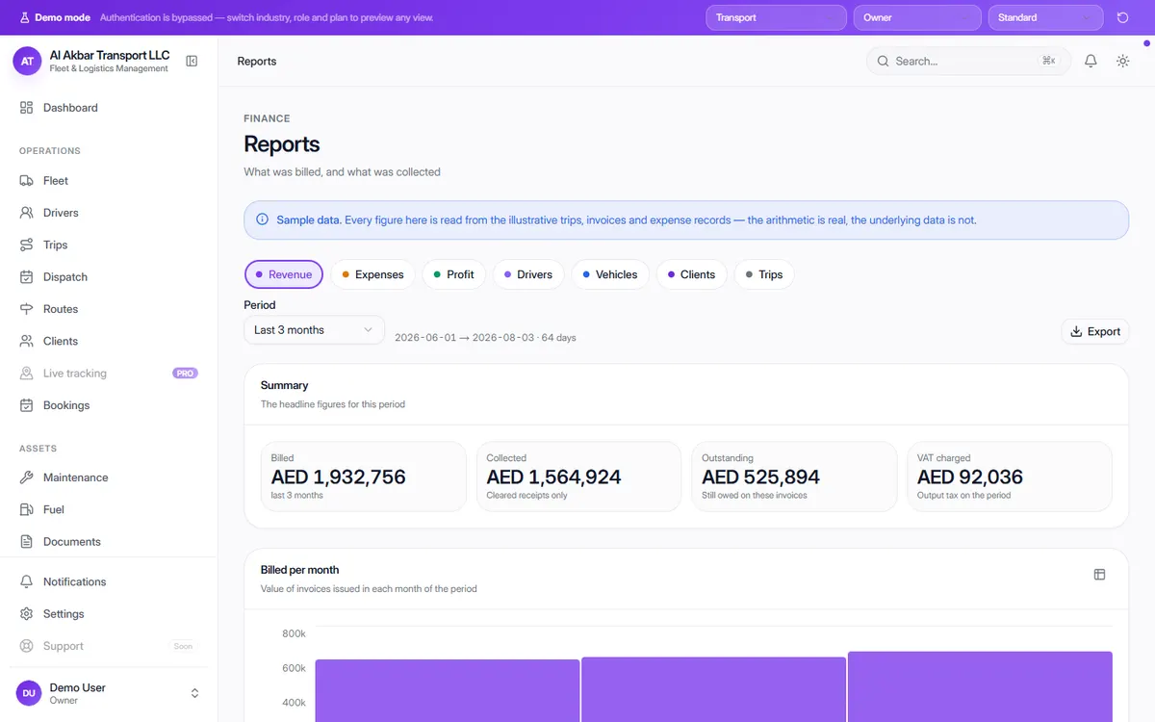Viewport: 1155px width, 722px height.
Task: Click the Fleet truck icon
Action: pos(27,181)
